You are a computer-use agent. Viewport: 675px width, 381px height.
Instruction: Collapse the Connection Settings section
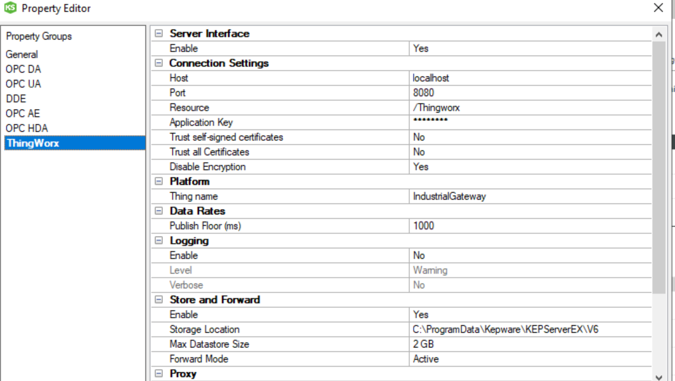click(158, 63)
